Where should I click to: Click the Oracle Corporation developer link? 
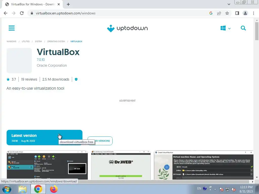click(52, 65)
